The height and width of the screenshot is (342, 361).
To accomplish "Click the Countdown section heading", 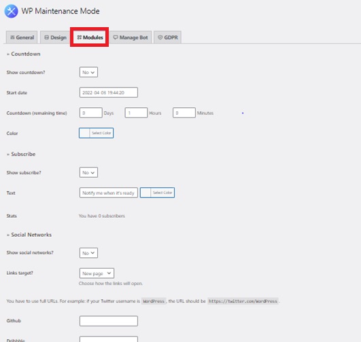I will pos(26,54).
